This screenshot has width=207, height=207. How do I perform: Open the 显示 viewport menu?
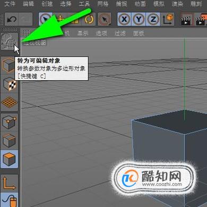[x=83, y=33]
